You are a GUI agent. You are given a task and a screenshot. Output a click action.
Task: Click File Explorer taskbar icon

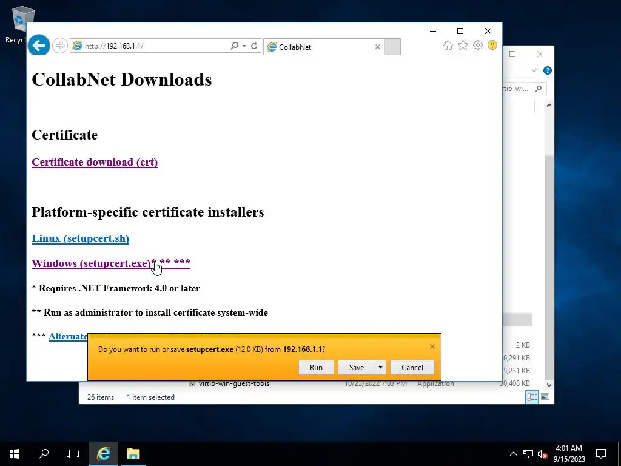tap(133, 454)
